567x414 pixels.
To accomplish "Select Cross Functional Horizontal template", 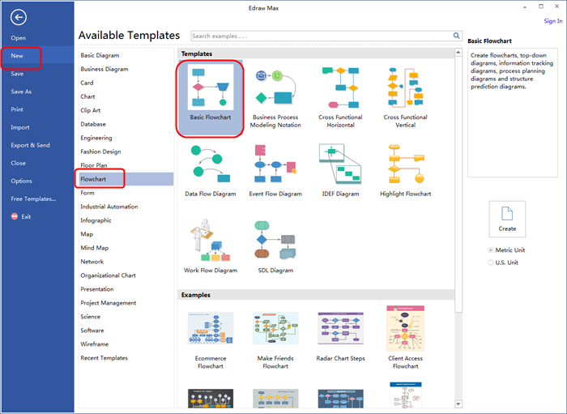I will (x=340, y=96).
